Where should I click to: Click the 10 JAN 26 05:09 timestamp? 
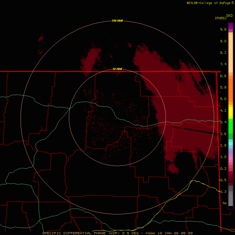coord(175,233)
